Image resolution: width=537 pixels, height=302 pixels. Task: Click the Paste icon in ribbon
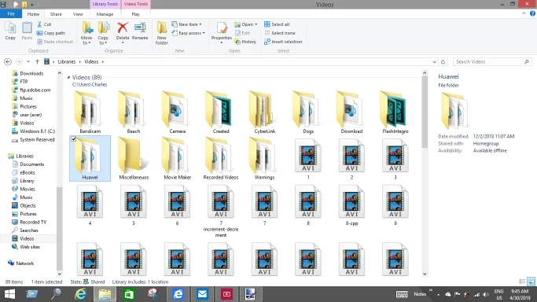point(27,31)
